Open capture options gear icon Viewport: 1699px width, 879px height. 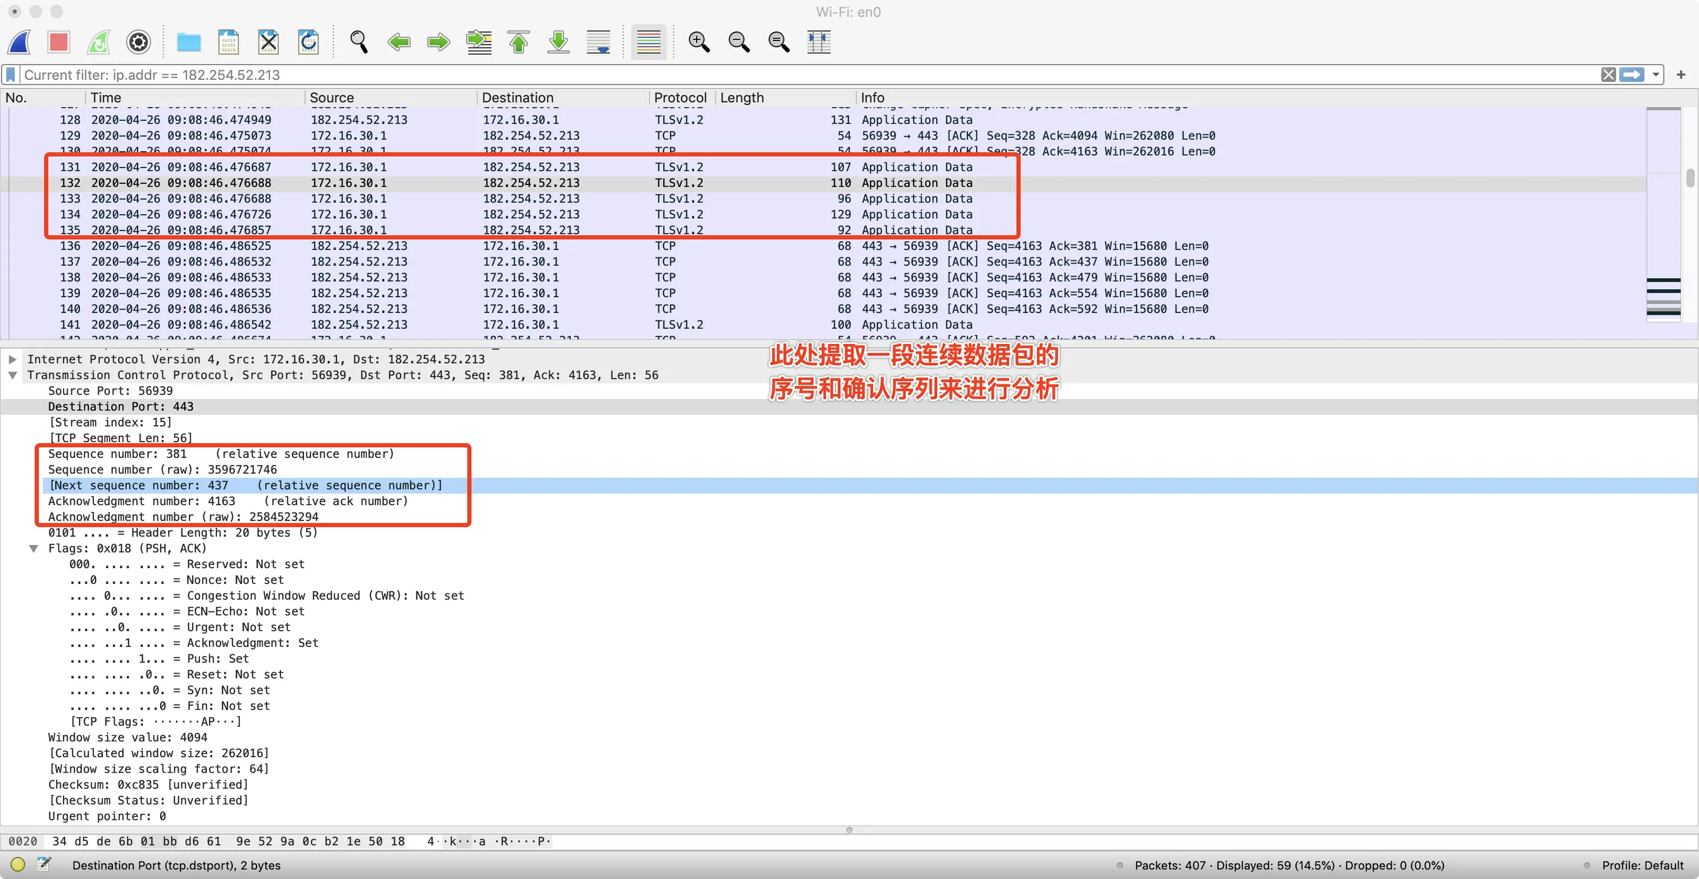coord(139,42)
